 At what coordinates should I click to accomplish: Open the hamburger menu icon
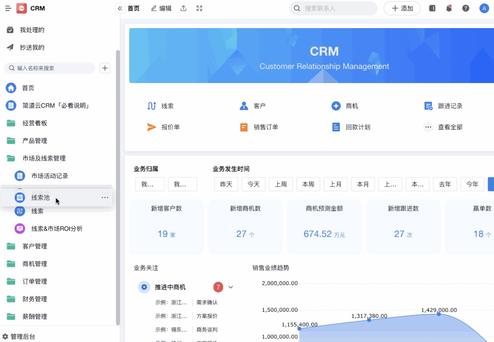coord(8,8)
